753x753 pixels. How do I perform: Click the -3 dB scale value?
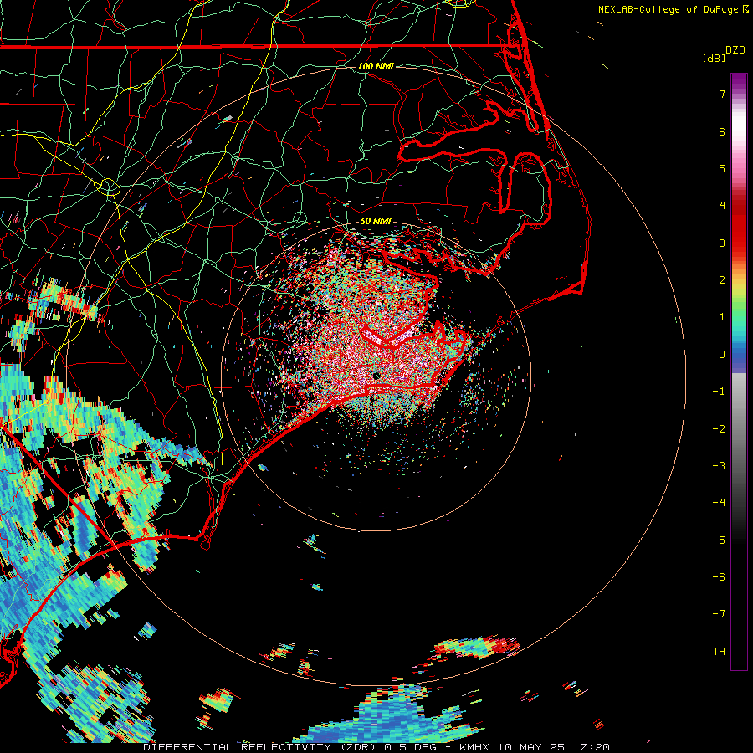coord(719,466)
